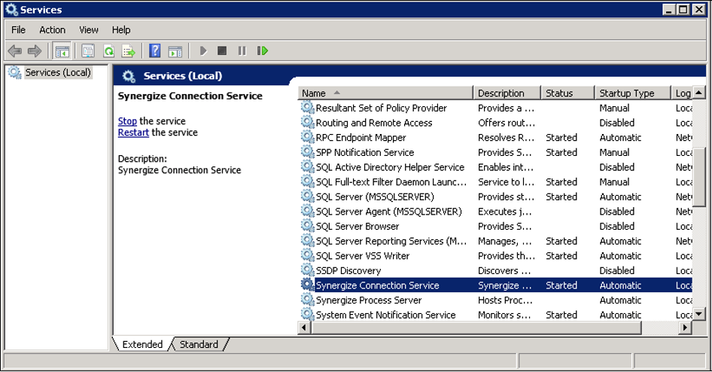Select Routing and Remote Access service name
The width and height of the screenshot is (712, 372).
(x=374, y=123)
